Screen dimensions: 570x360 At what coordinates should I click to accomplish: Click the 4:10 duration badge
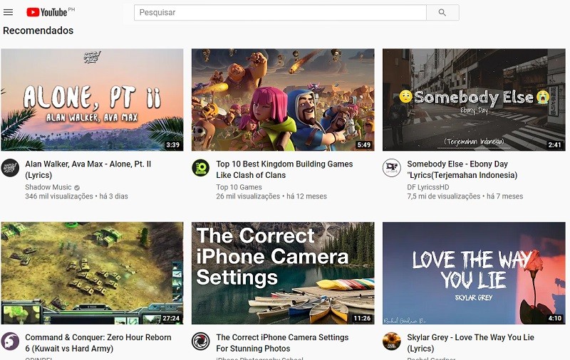tap(555, 318)
